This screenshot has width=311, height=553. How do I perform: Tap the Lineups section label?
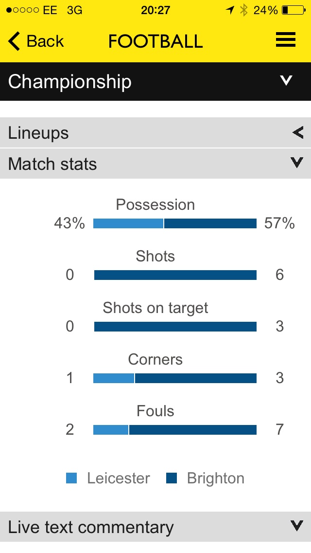tap(38, 133)
